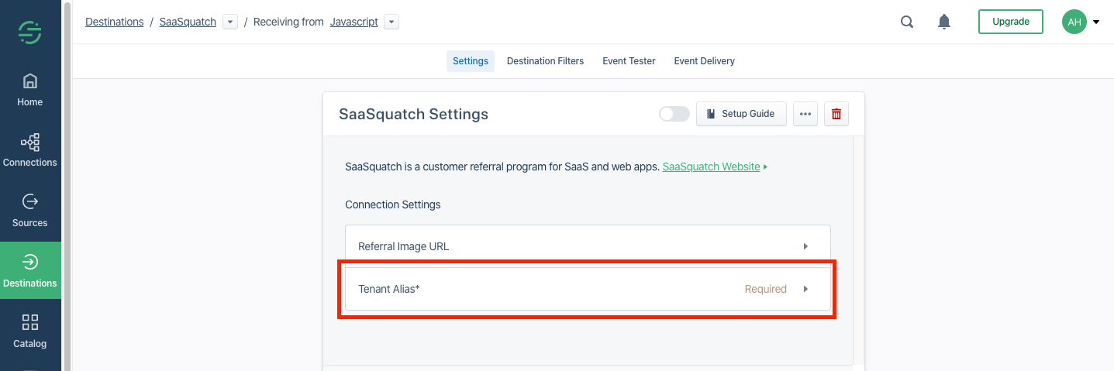Viewport: 1114px width, 371px height.
Task: Click the search magnifier icon
Action: pyautogui.click(x=907, y=22)
